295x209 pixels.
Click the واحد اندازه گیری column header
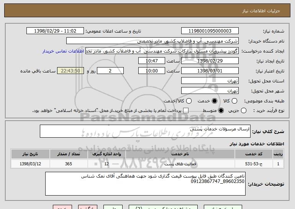click(107, 154)
